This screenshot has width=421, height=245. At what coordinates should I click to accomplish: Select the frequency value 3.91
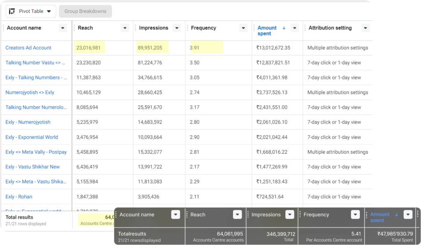pyautogui.click(x=194, y=48)
